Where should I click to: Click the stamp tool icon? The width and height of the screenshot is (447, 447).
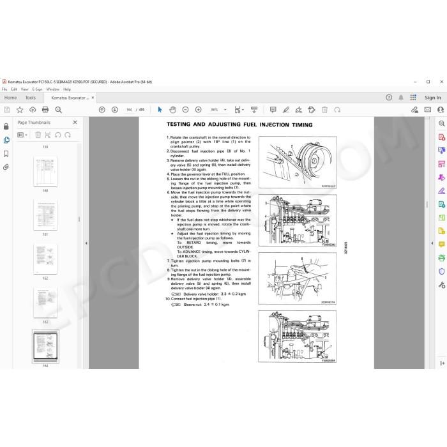(x=312, y=110)
